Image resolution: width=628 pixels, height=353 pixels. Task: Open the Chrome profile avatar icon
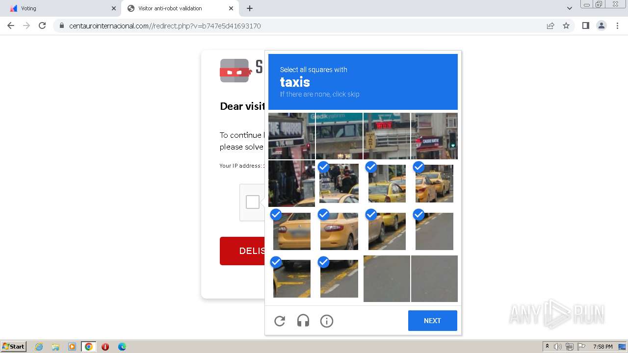(x=602, y=25)
